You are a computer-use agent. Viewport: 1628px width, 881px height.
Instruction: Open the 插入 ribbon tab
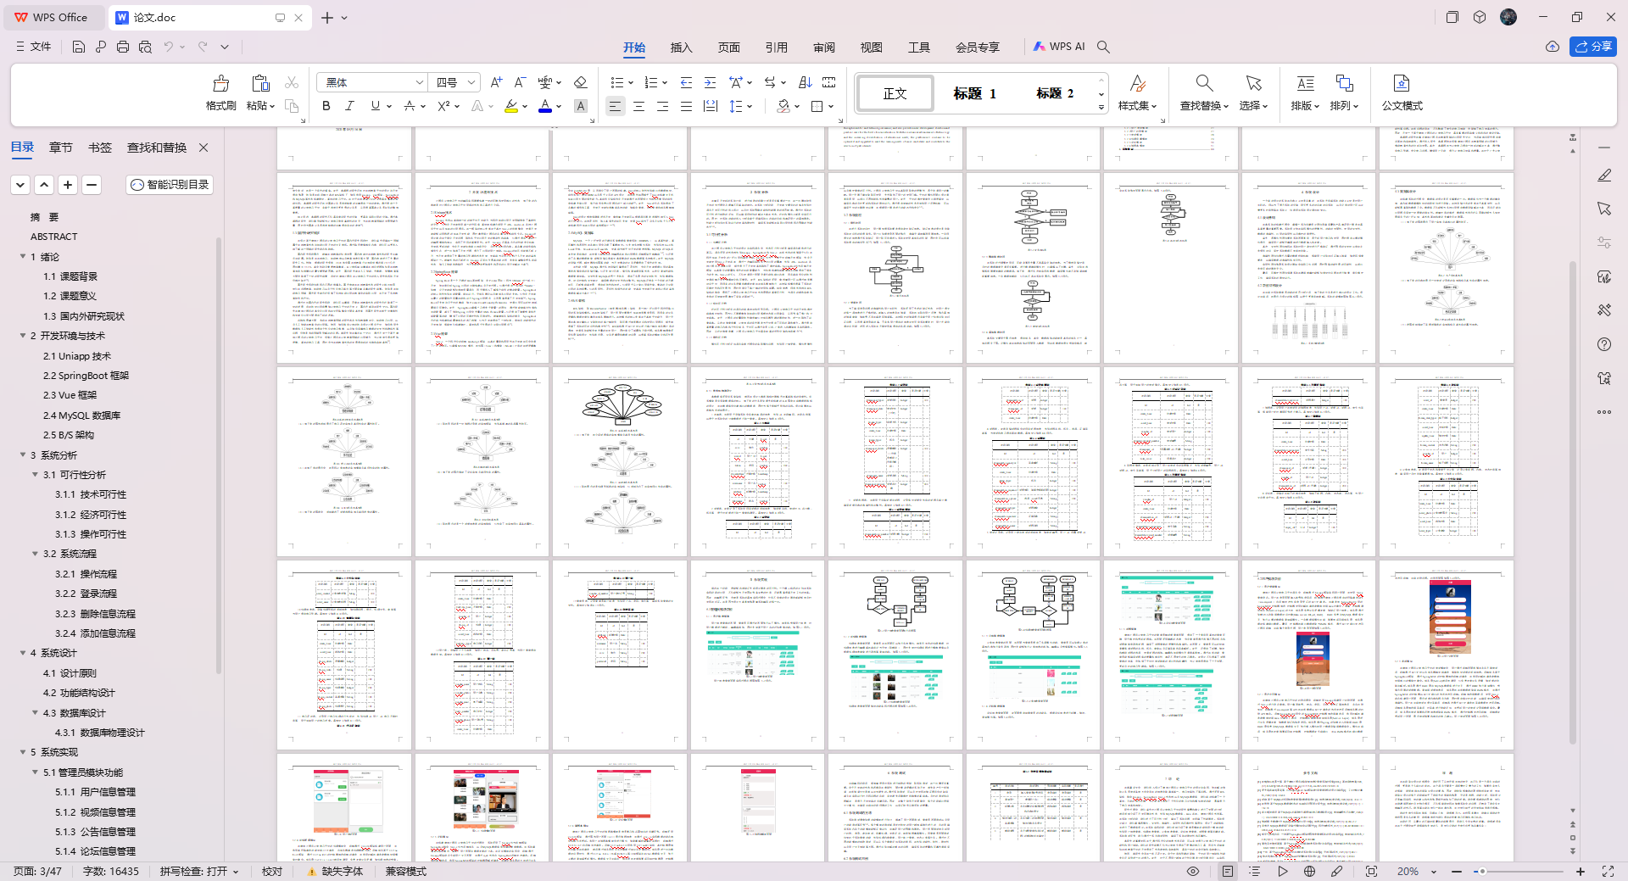[681, 47]
